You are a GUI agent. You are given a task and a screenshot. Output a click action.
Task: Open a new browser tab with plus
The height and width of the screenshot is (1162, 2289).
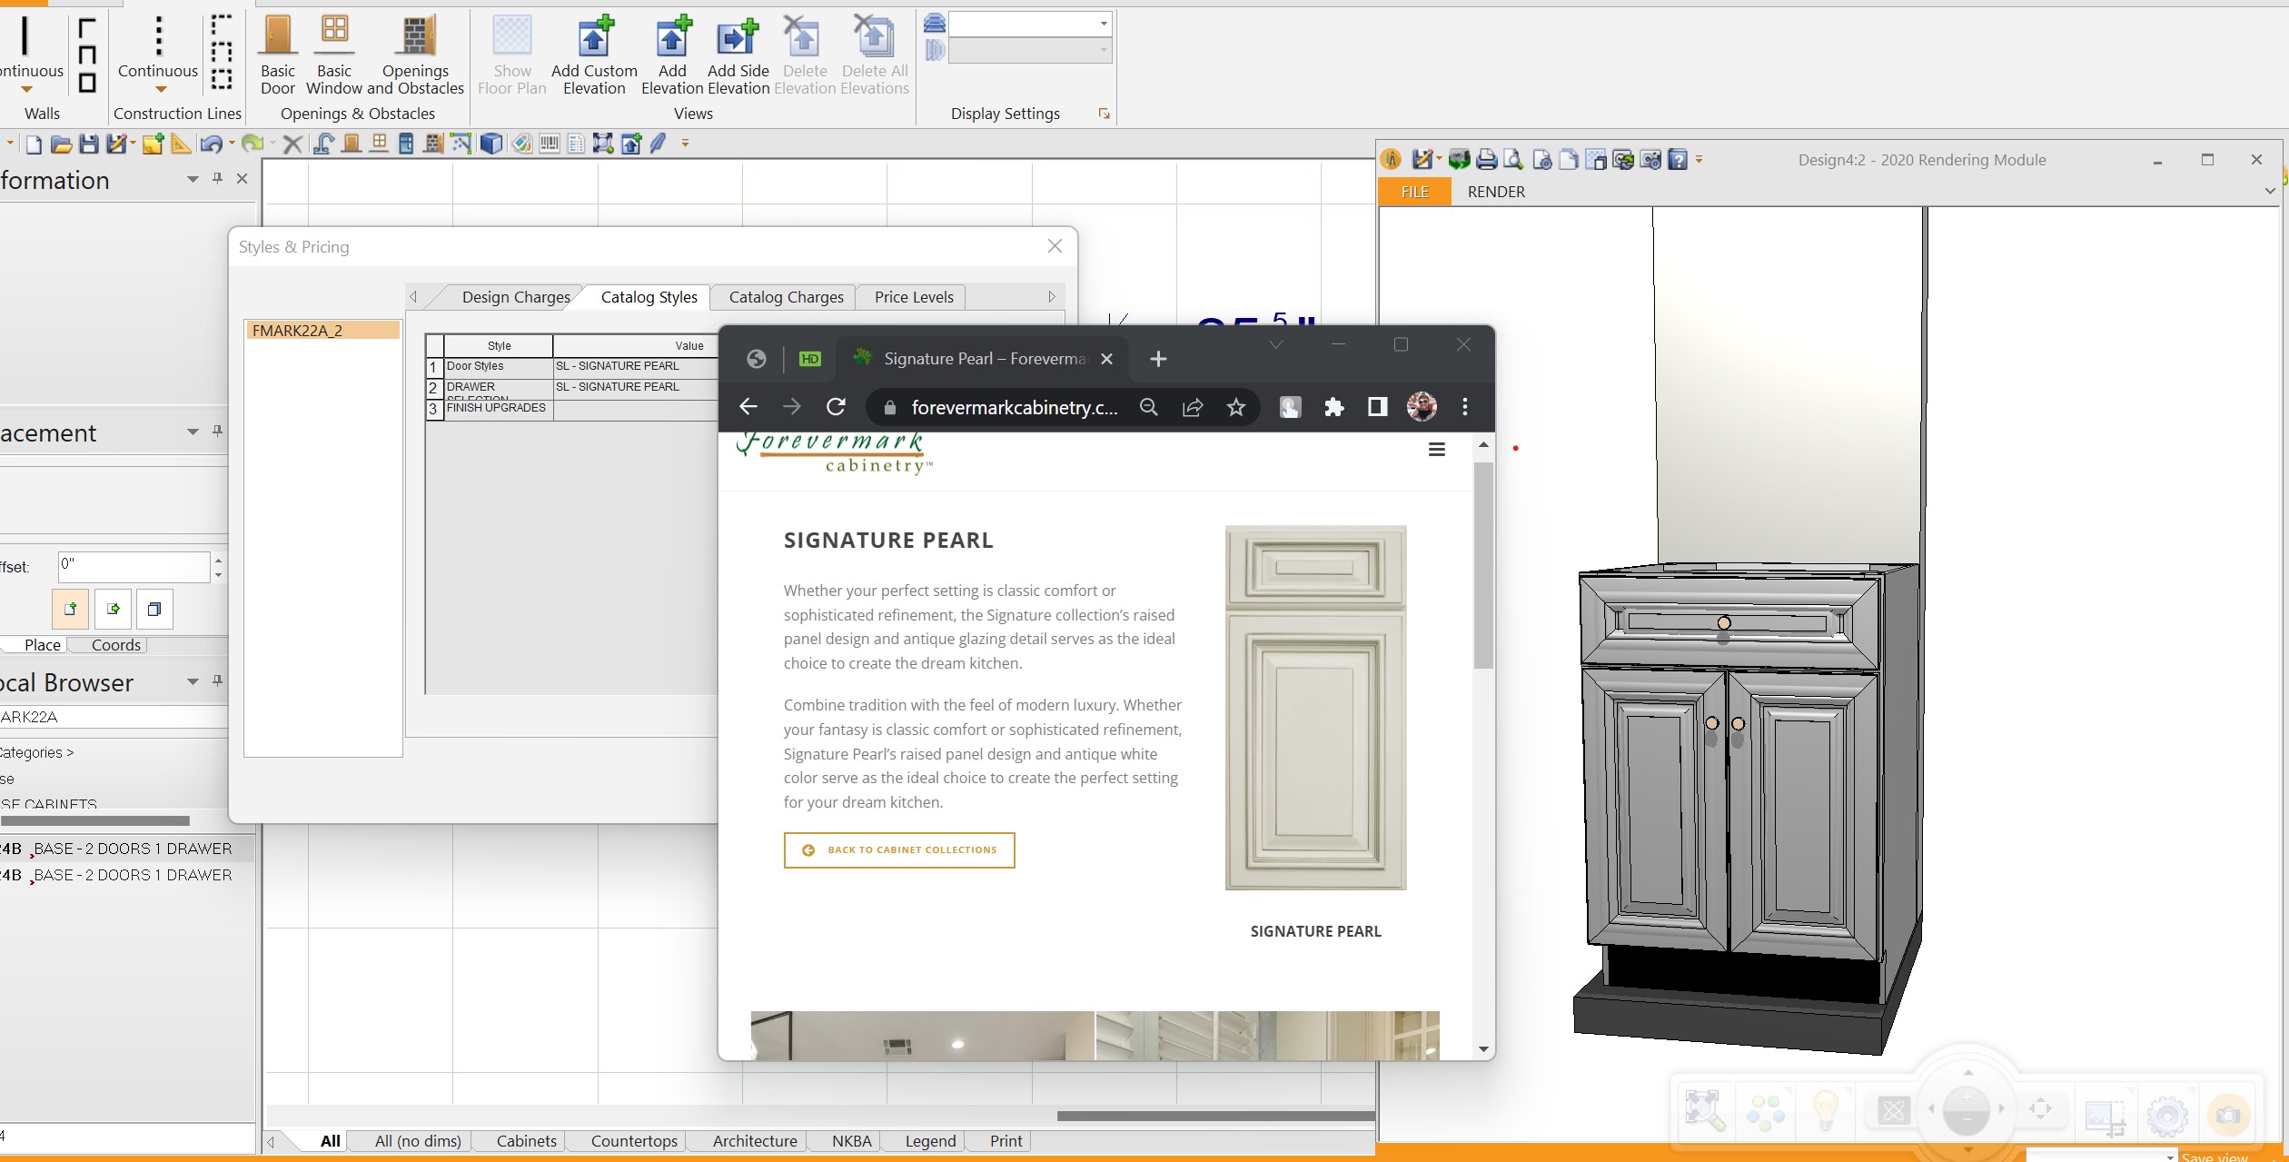tap(1158, 359)
